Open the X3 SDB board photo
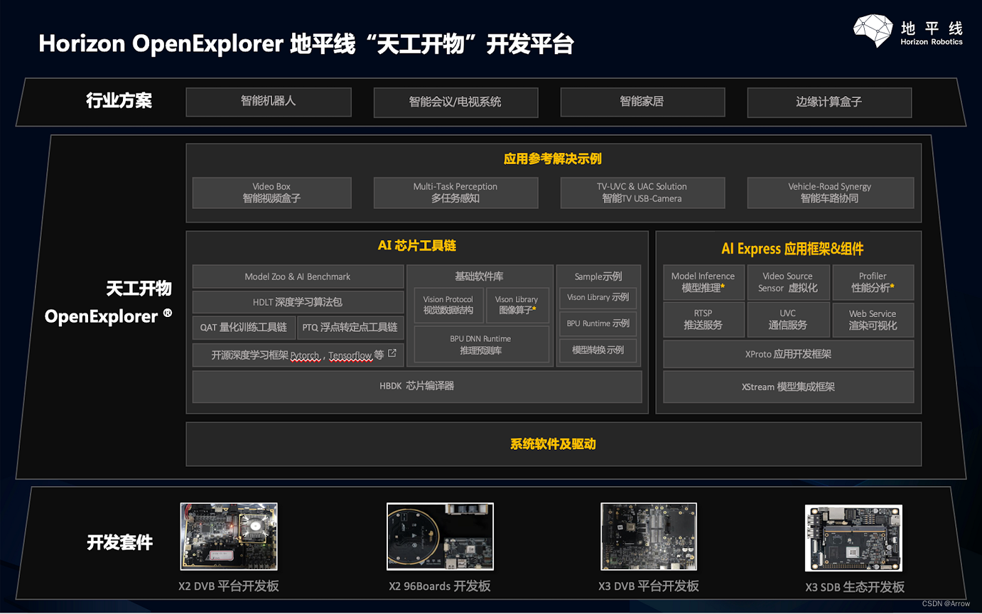 [853, 538]
